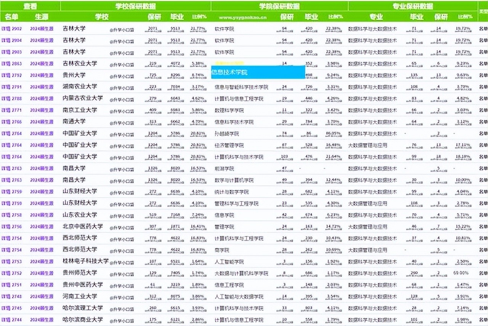Viewport: 488px width, 326px height.
Task: Click the 学校保研数据 header
Action: click(x=136, y=6)
